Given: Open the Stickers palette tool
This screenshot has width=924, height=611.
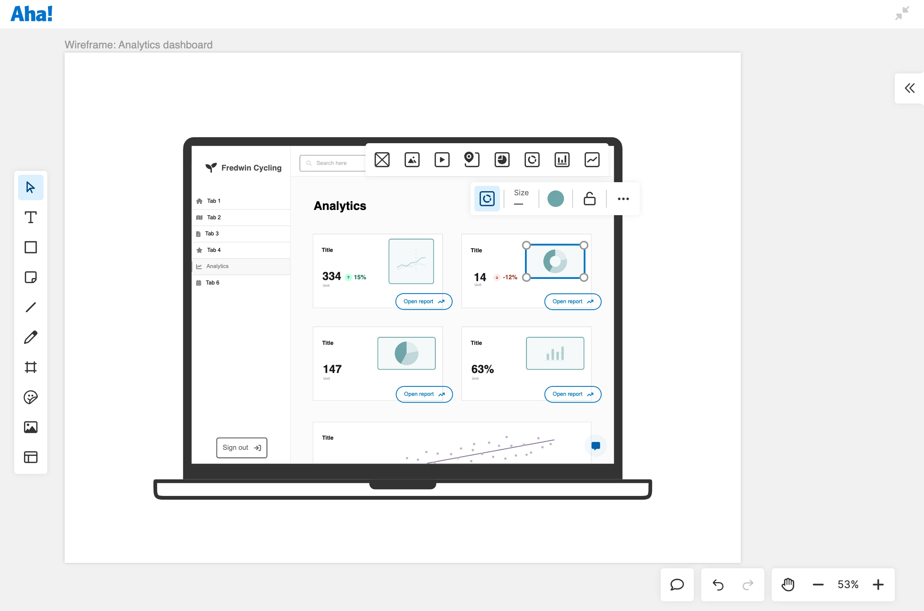Looking at the screenshot, I should (x=30, y=397).
